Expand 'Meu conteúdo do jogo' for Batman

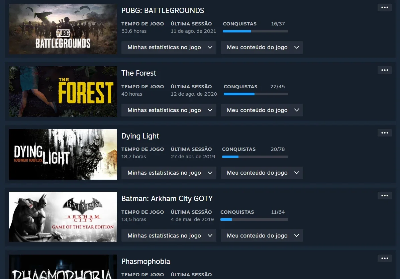pos(262,236)
